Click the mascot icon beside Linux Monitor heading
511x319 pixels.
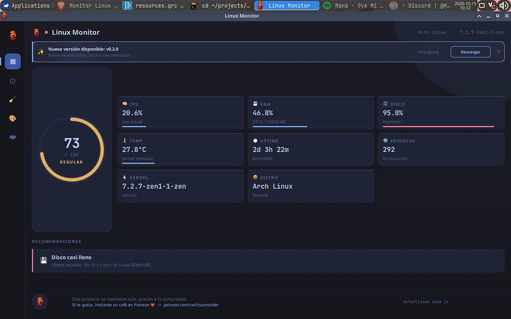tap(37, 32)
